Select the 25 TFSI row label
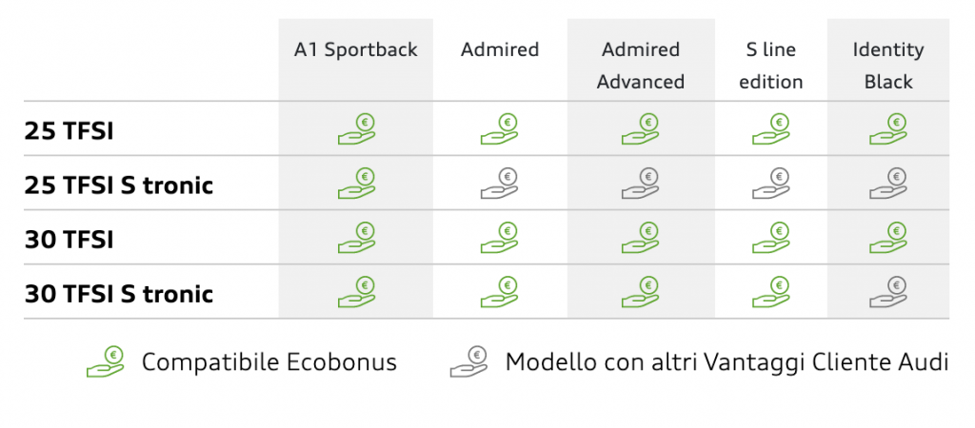975x428 pixels. 69,131
